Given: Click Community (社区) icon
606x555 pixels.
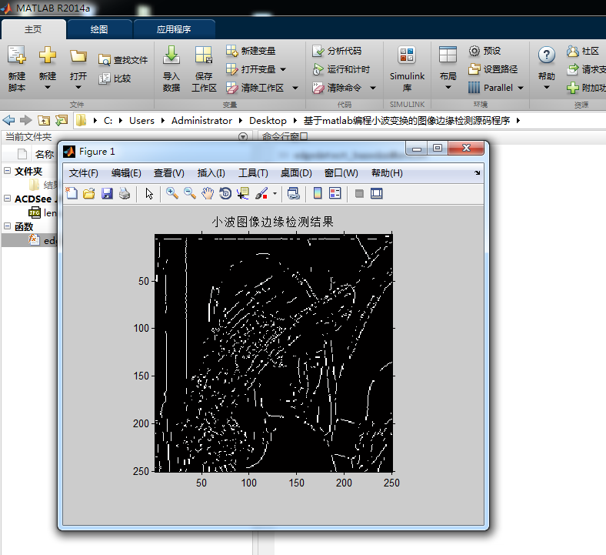Looking at the screenshot, I should [572, 51].
